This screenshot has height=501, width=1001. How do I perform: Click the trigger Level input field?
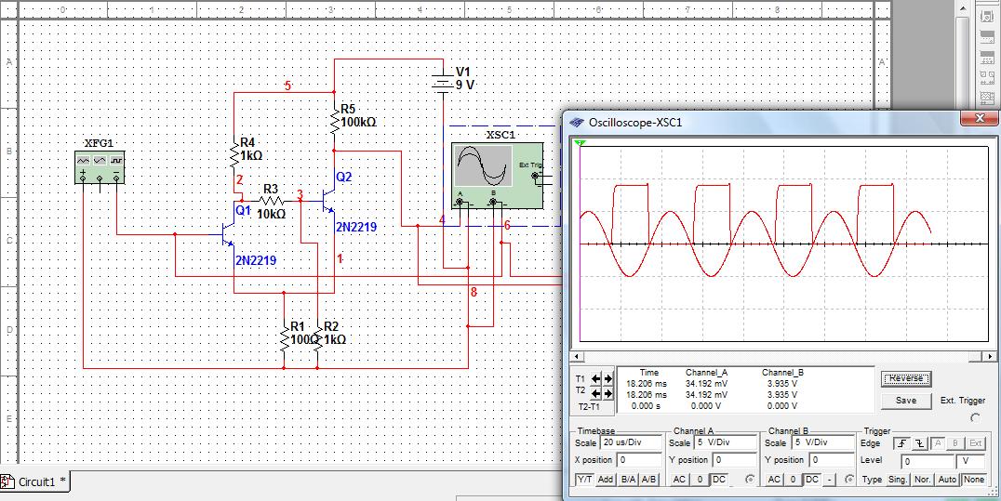[x=928, y=460]
